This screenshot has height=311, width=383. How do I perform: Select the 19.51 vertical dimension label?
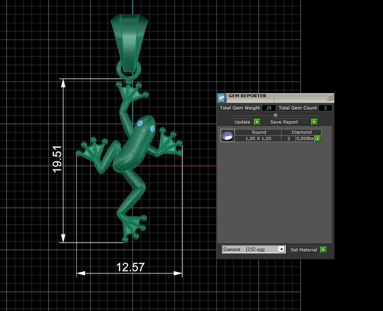tap(57, 159)
